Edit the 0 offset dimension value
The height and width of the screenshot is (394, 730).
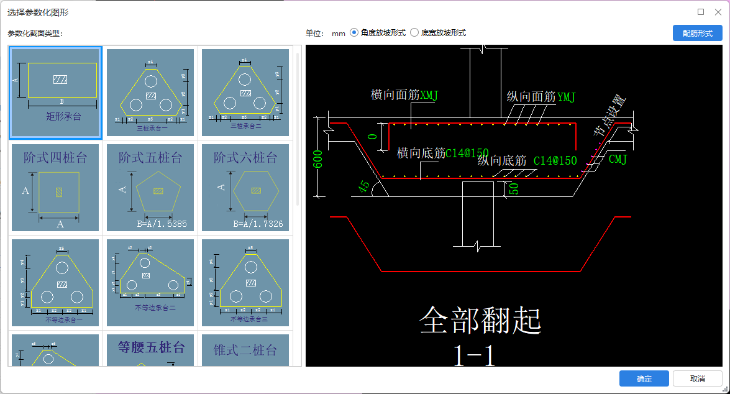(x=372, y=137)
